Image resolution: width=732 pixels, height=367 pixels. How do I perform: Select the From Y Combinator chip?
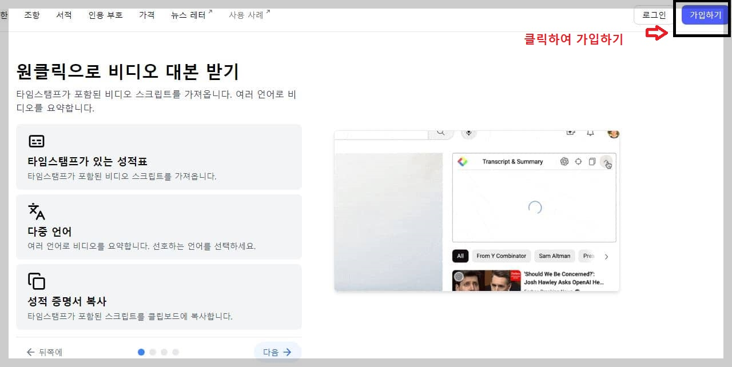click(501, 256)
